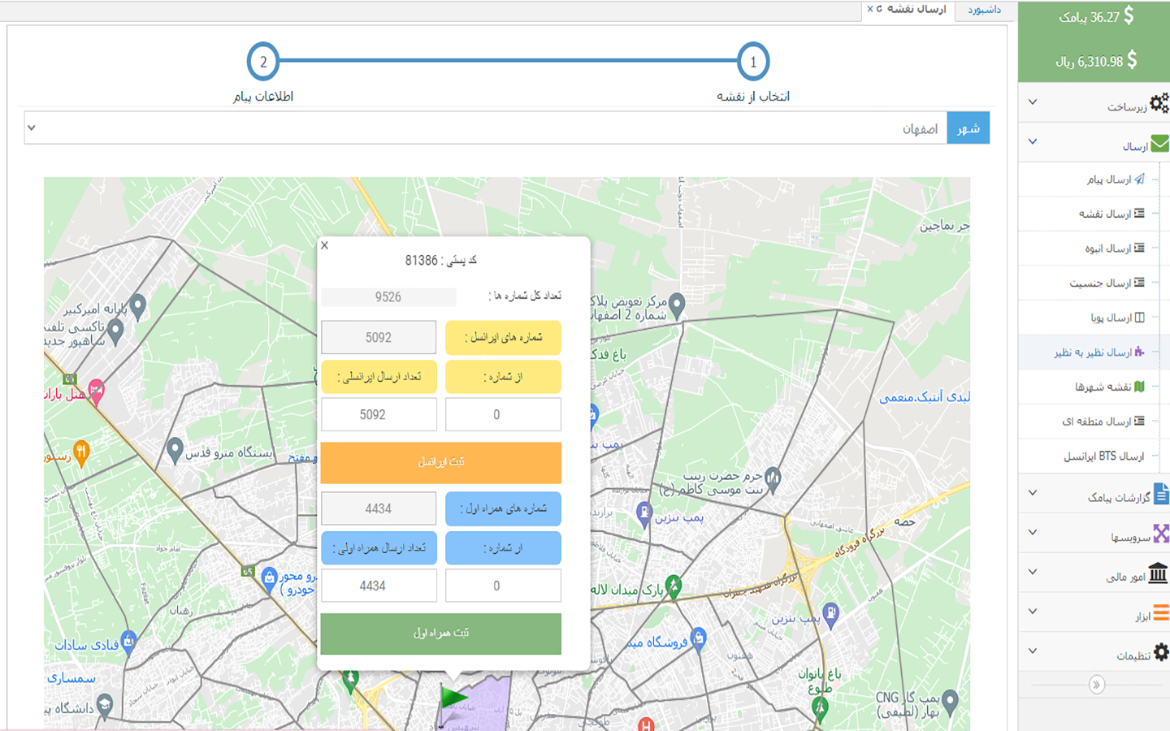Open the شهر city dropdown showing اصفهان
The height and width of the screenshot is (731, 1170).
(x=486, y=128)
